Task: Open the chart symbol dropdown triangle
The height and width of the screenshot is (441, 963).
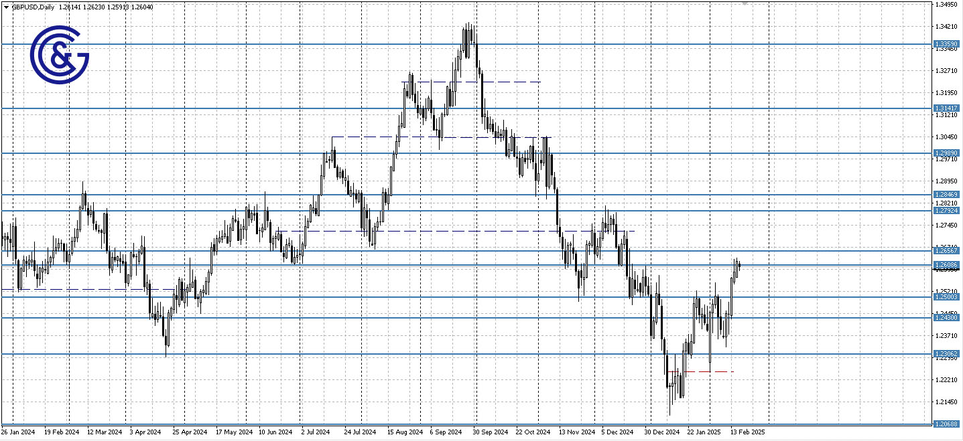Action: pos(6,6)
